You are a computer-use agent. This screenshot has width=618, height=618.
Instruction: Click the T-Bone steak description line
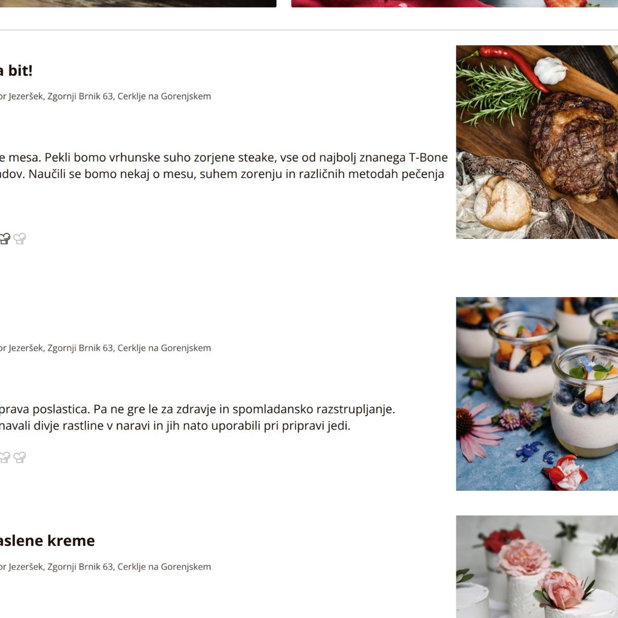tap(224, 158)
